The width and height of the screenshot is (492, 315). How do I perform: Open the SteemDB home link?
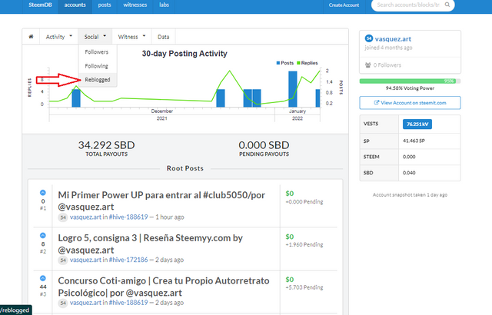(40, 5)
